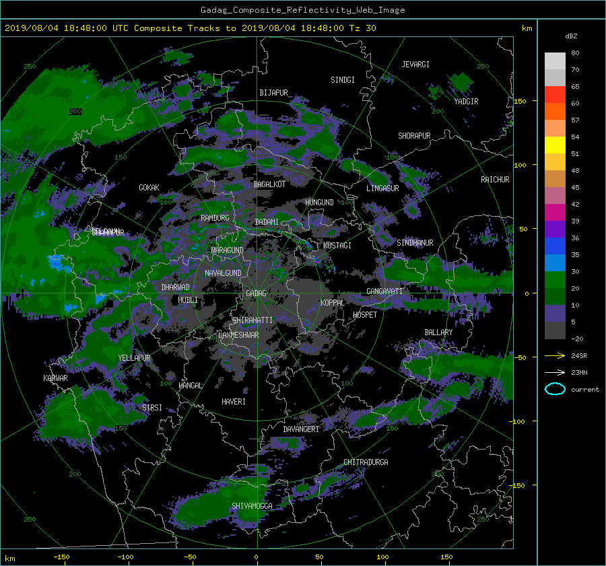The image size is (606, 566).
Task: Click the HUNGUND label
Action: click(319, 203)
